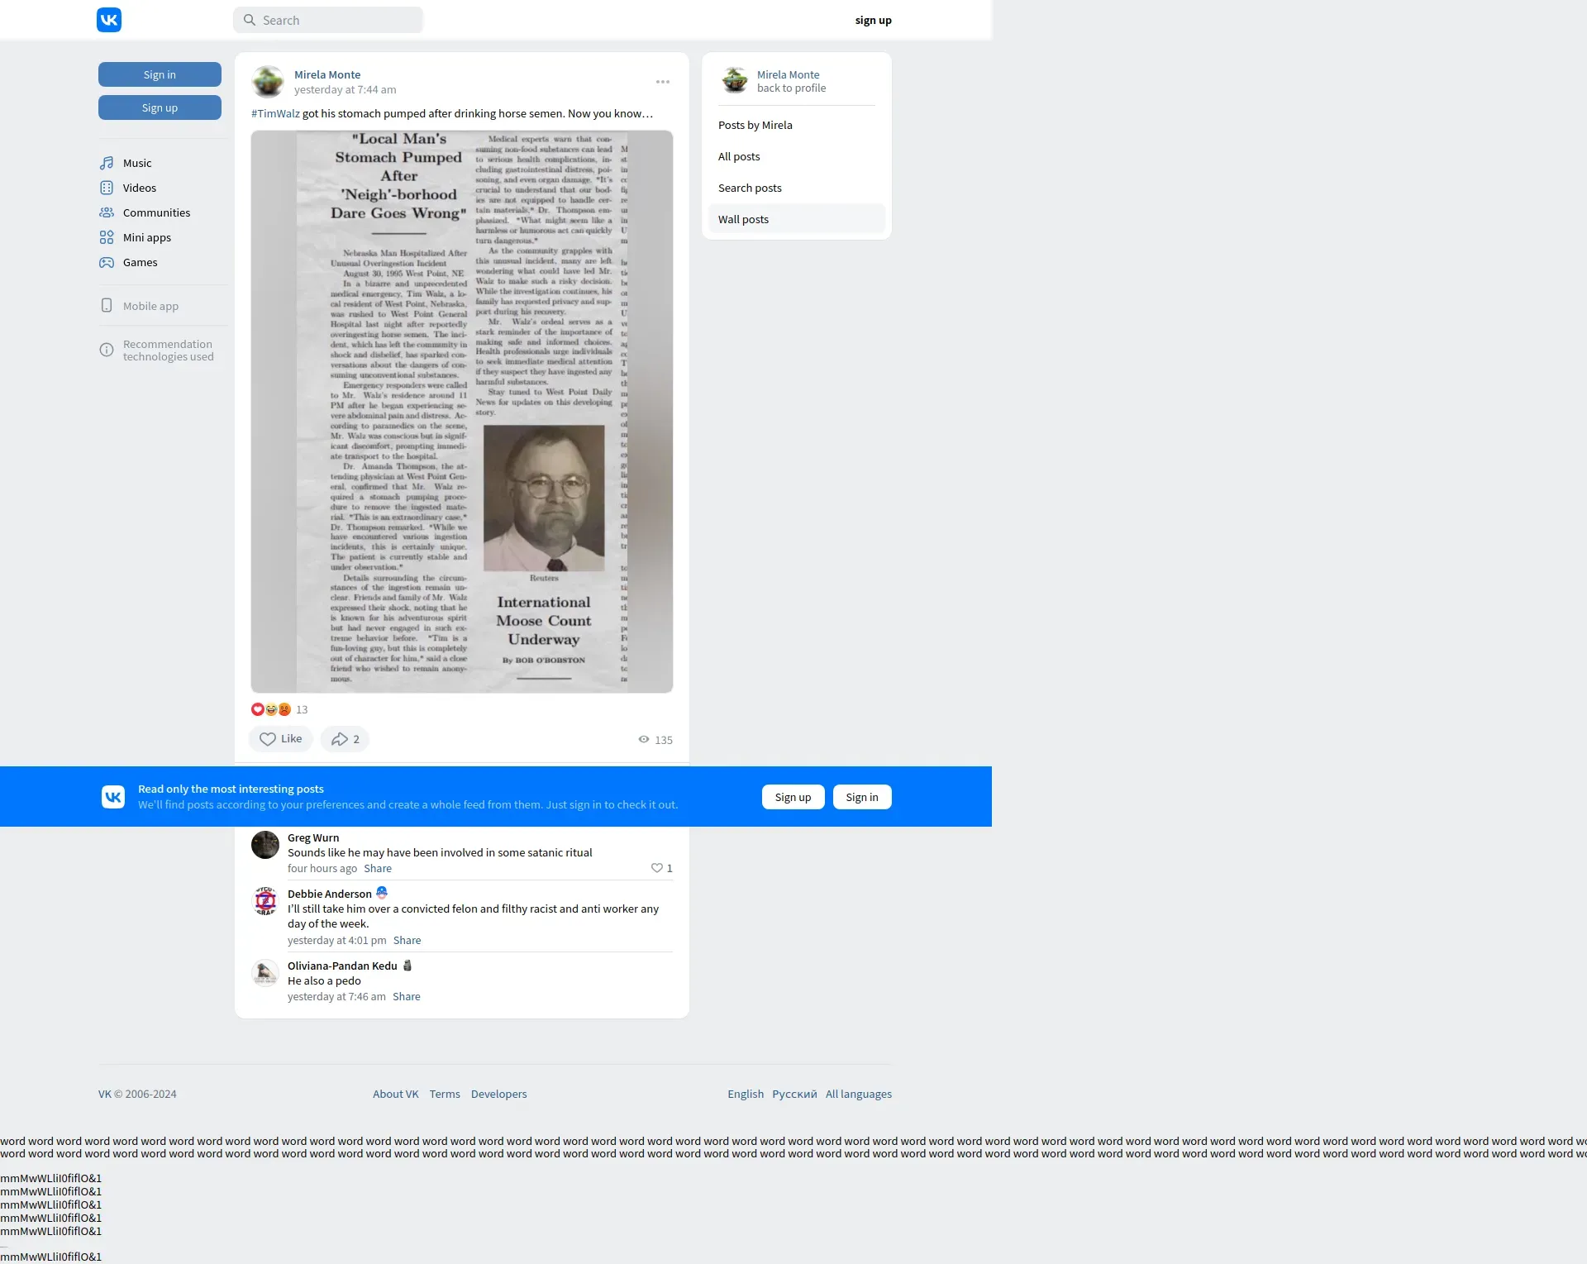Click the VK logo in header
Viewport: 1587px width, 1264px height.
click(x=109, y=20)
